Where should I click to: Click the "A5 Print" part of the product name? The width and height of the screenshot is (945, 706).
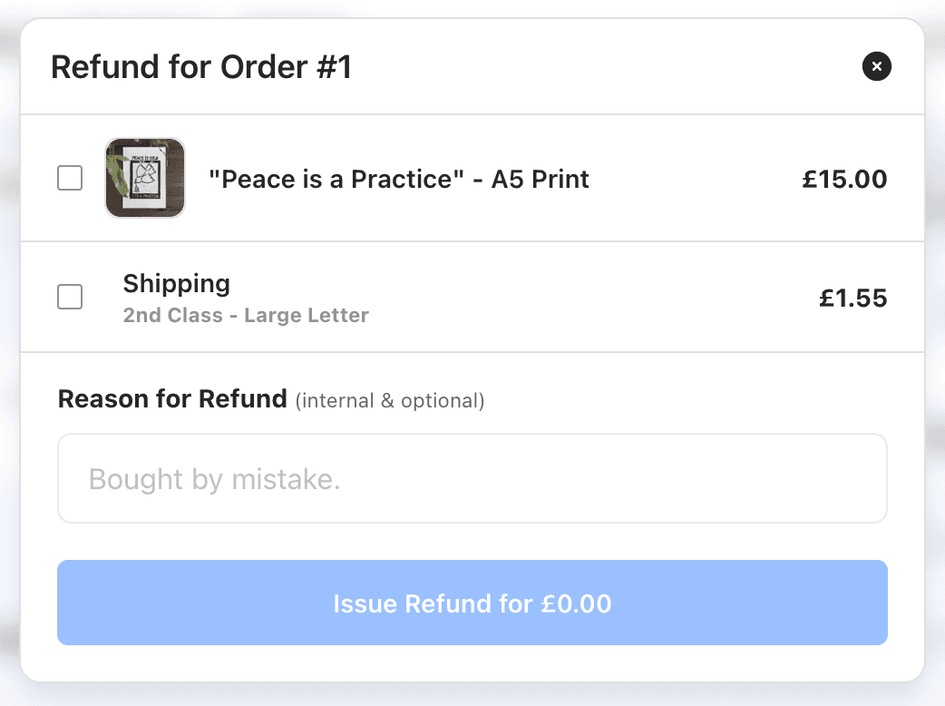(x=541, y=179)
